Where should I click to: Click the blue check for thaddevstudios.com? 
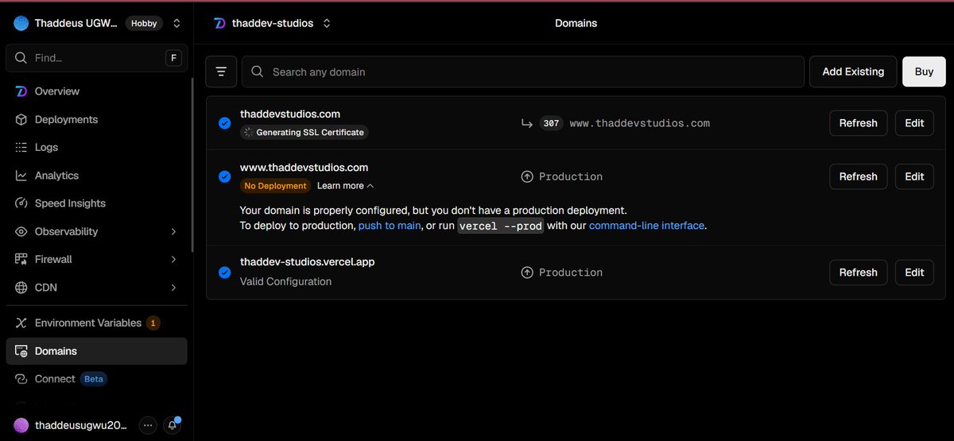point(225,123)
